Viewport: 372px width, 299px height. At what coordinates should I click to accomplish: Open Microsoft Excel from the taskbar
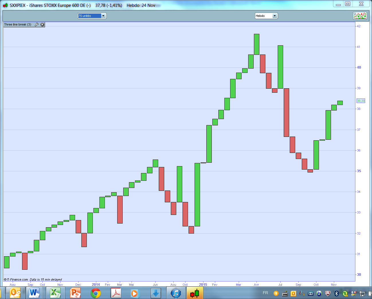click(55, 293)
